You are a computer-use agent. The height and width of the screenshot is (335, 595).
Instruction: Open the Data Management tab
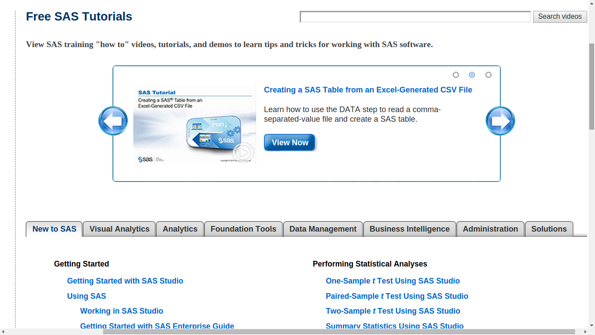point(323,229)
